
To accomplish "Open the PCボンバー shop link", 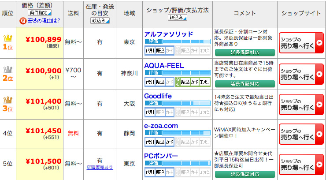I will (x=161, y=156).
